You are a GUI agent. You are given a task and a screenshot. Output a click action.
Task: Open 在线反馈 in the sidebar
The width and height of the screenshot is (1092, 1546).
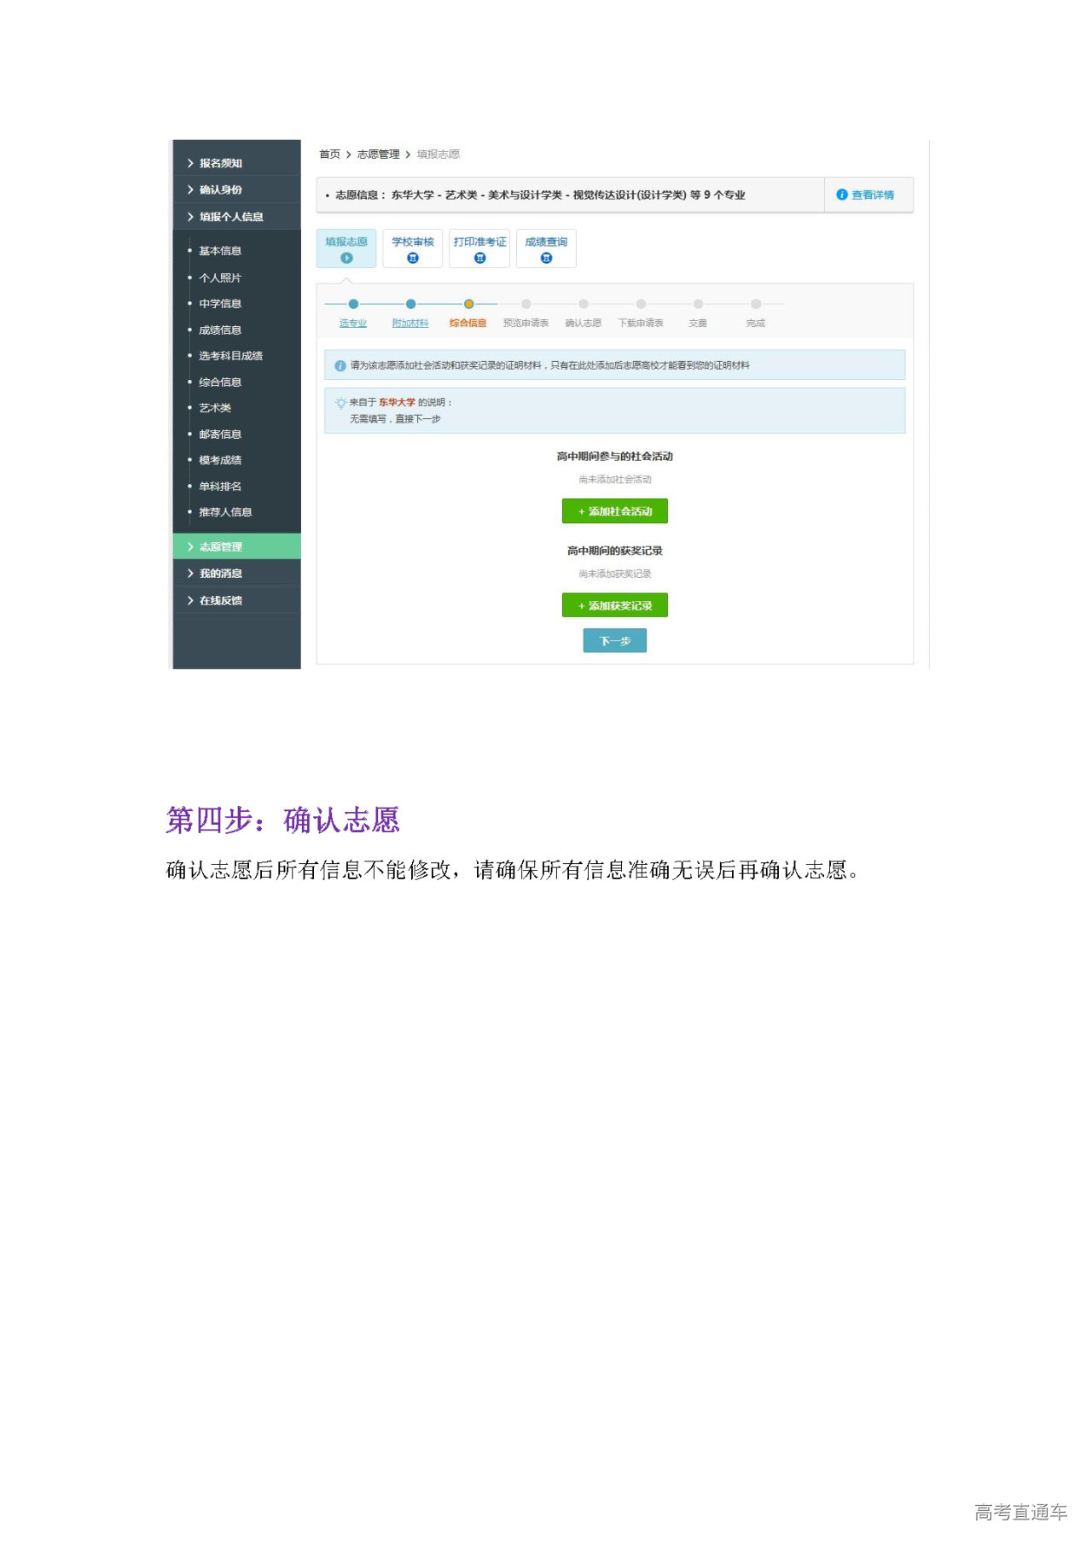point(220,601)
